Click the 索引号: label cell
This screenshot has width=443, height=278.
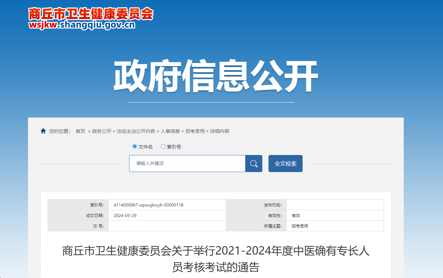(78, 205)
